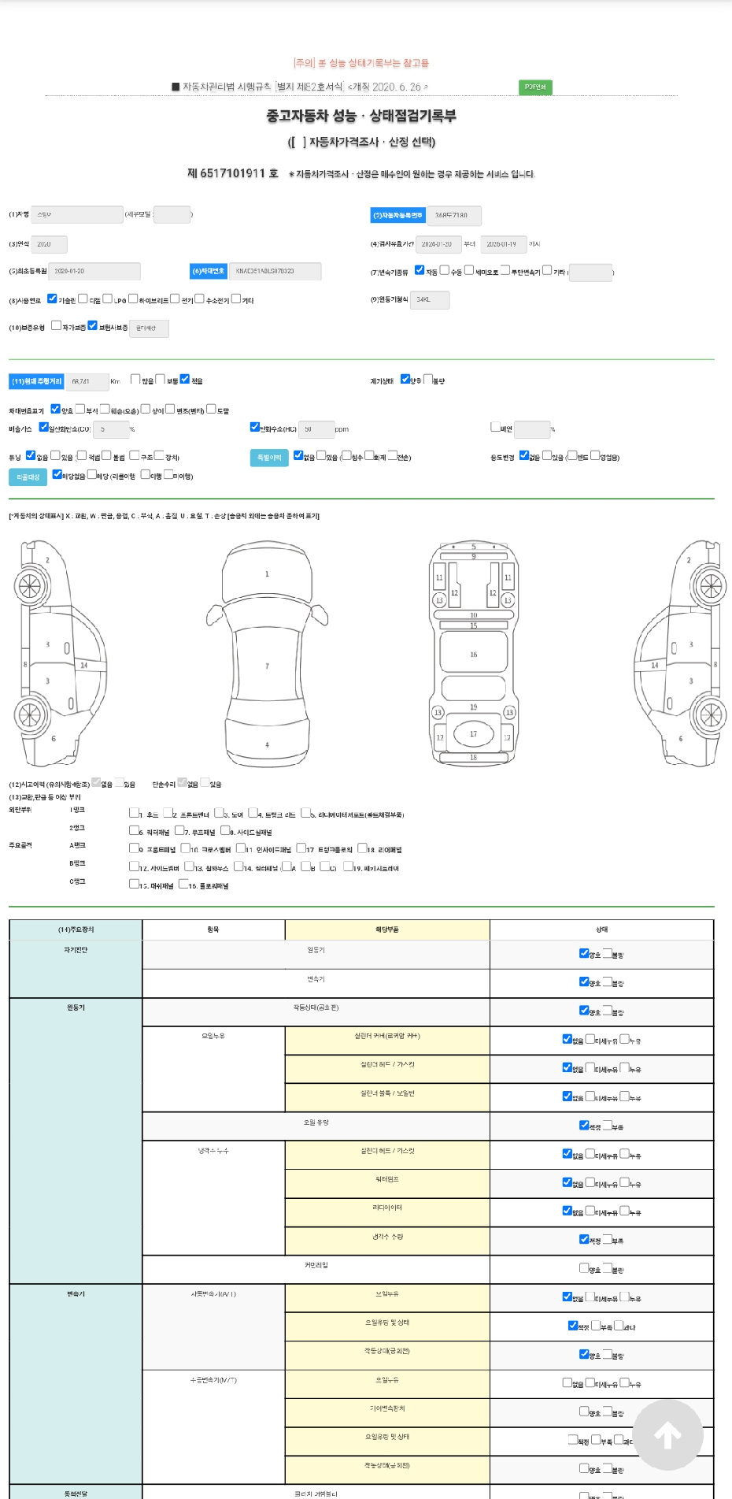
Task: Toggle 라디에이터 없음 checkbox
Action: coord(567,1211)
